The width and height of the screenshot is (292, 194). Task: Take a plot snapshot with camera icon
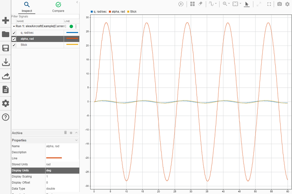(279, 4)
